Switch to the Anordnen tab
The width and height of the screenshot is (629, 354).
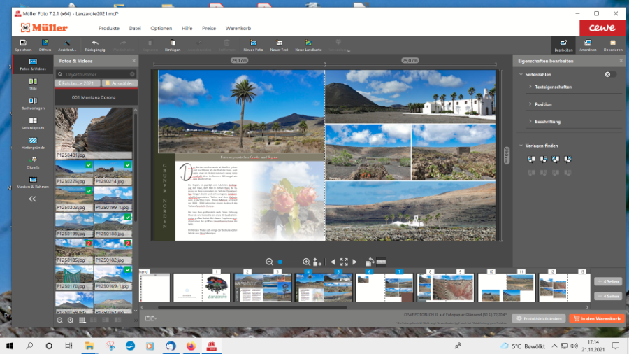[588, 45]
